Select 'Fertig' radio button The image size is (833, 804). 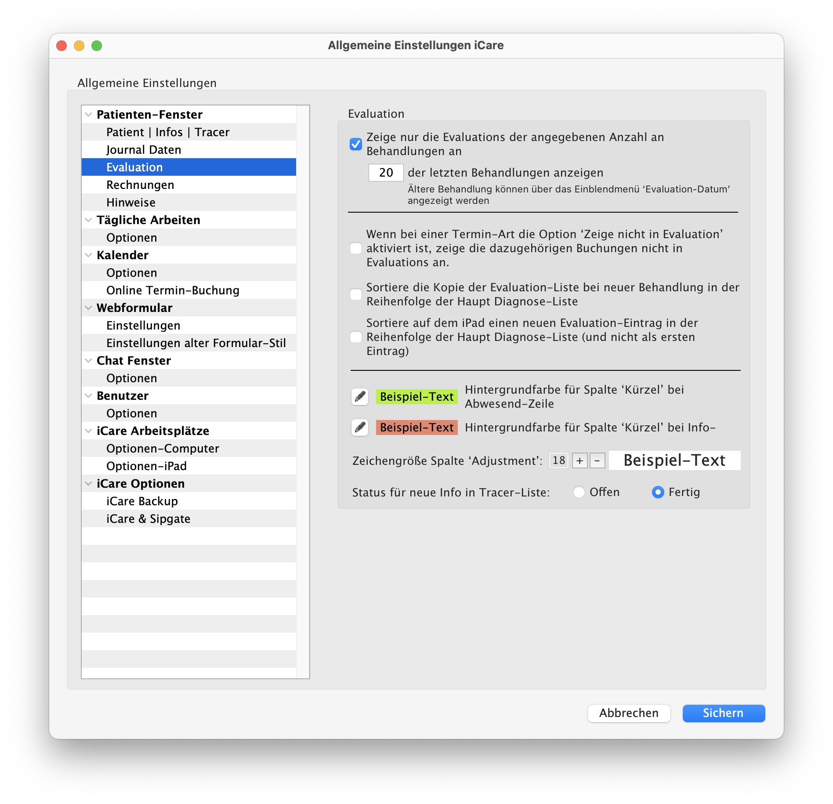pos(658,492)
